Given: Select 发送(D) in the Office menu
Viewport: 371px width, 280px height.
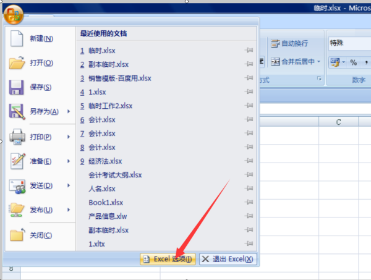Looking at the screenshot, I should [x=41, y=185].
